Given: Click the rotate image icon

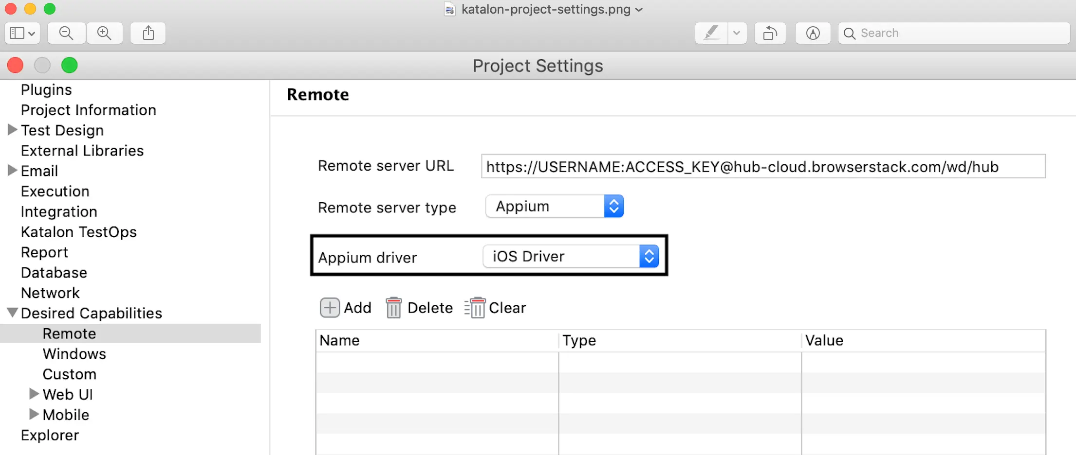Looking at the screenshot, I should (x=770, y=33).
